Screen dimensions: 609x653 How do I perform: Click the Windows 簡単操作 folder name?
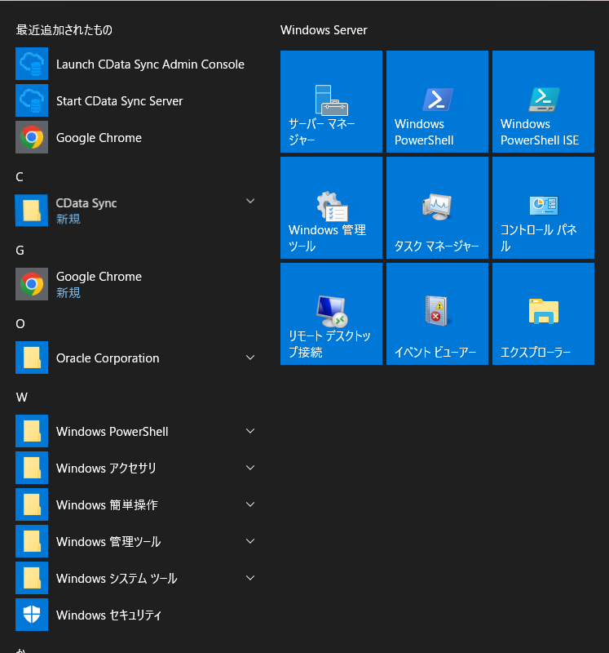(x=107, y=504)
